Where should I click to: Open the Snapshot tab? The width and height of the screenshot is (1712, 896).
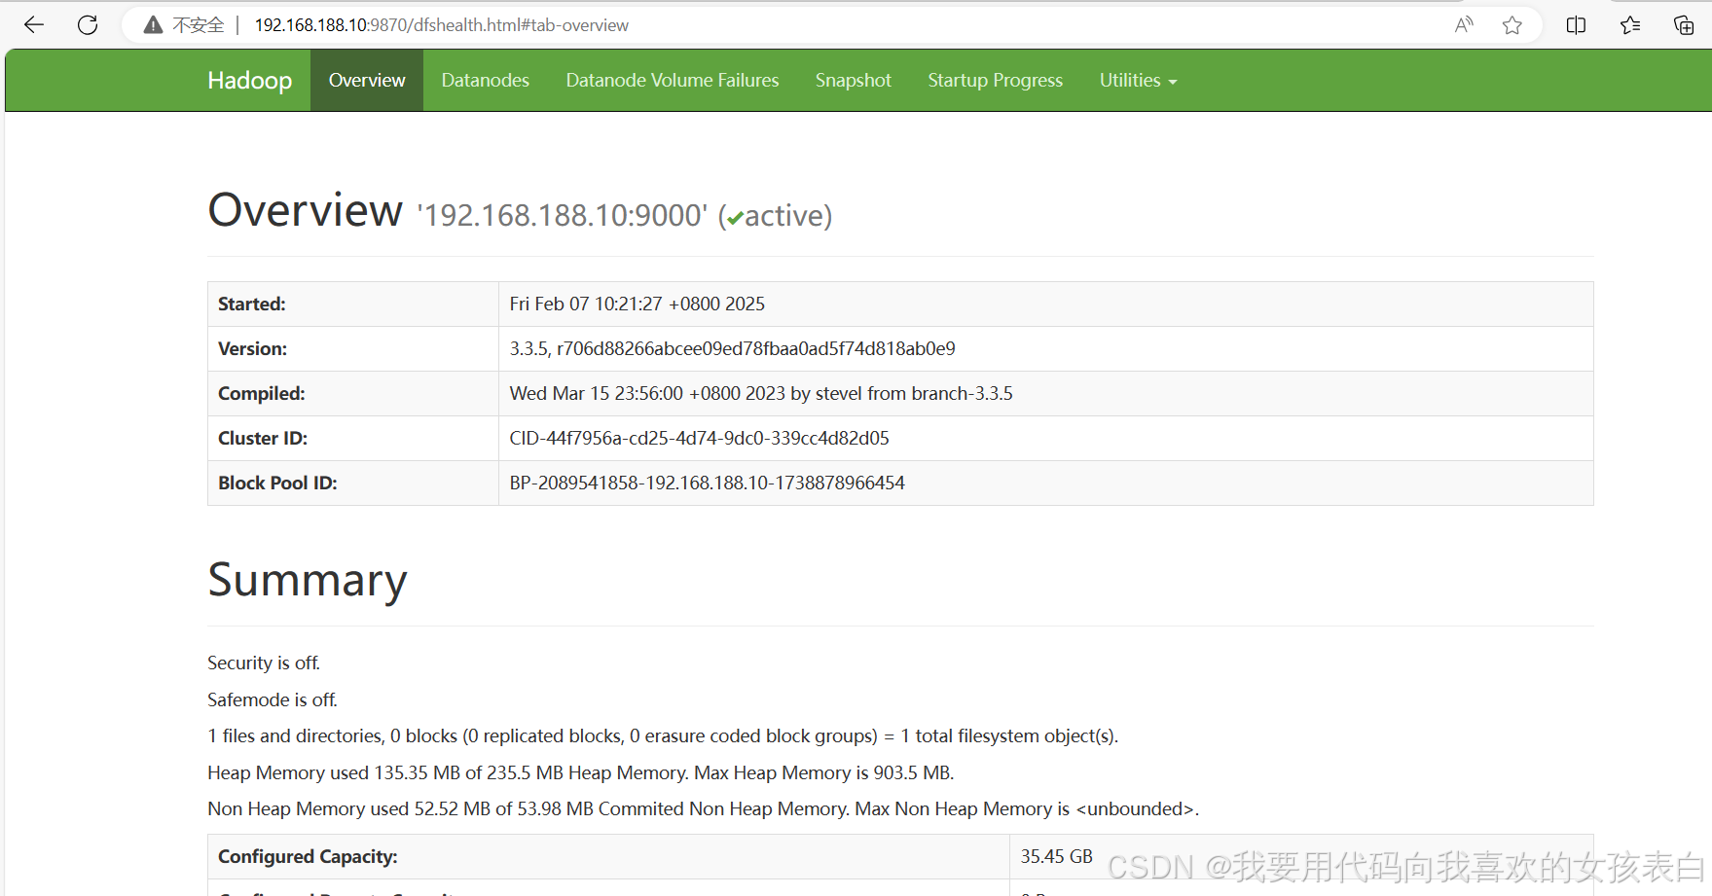[x=854, y=81]
